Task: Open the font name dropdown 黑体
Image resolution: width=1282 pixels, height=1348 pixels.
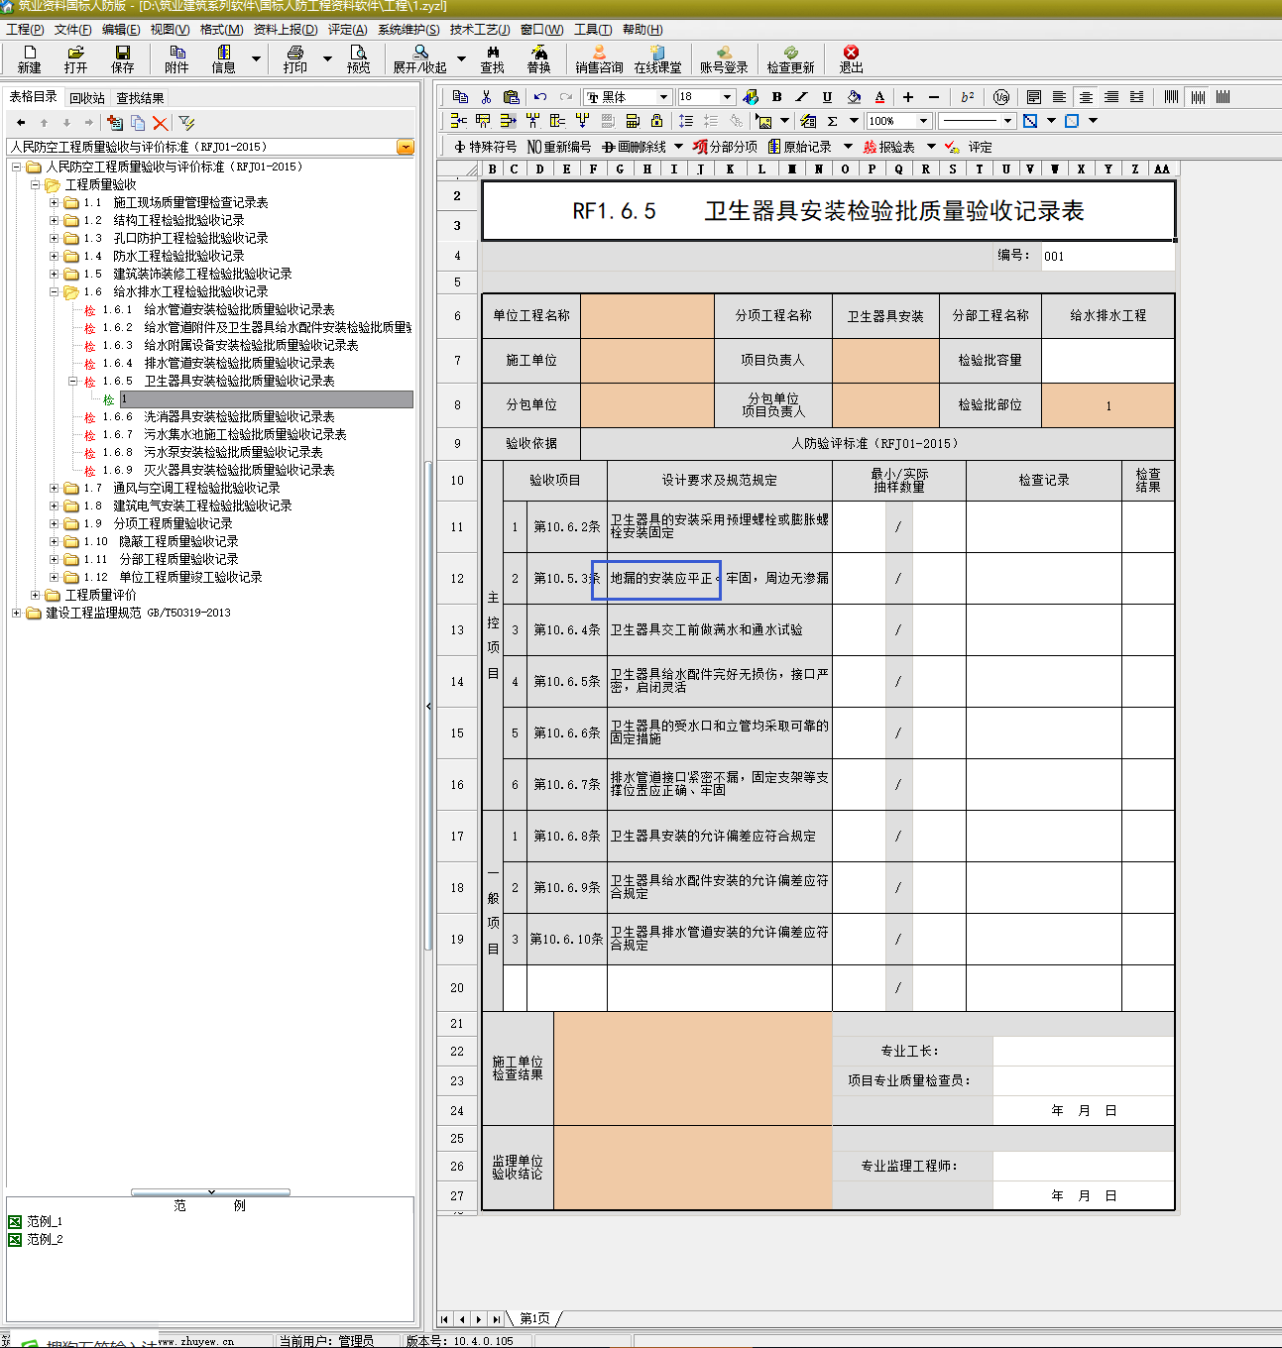Action: [662, 97]
